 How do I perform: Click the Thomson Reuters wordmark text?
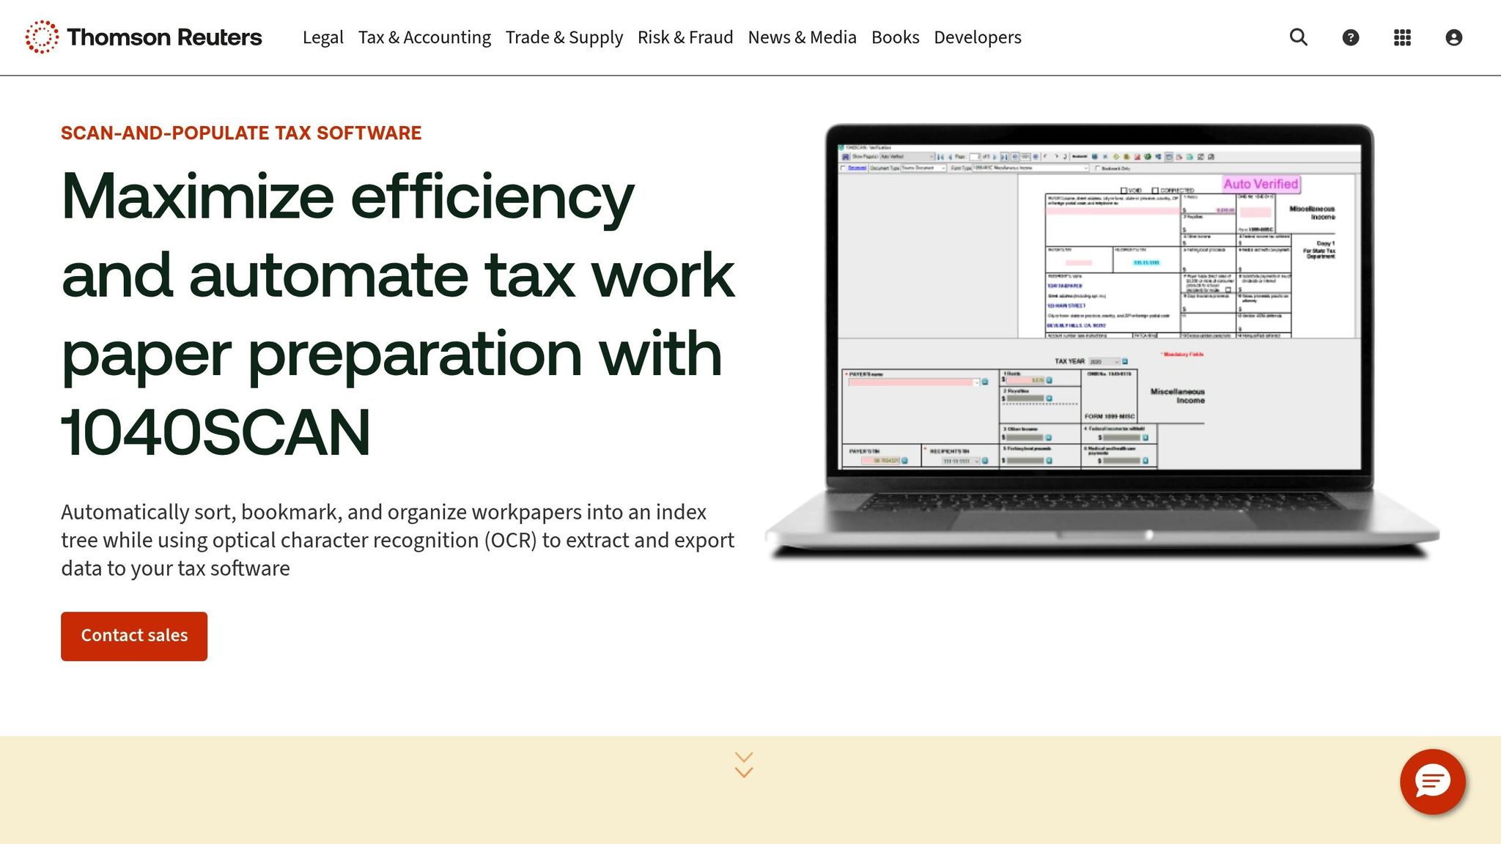coord(164,37)
